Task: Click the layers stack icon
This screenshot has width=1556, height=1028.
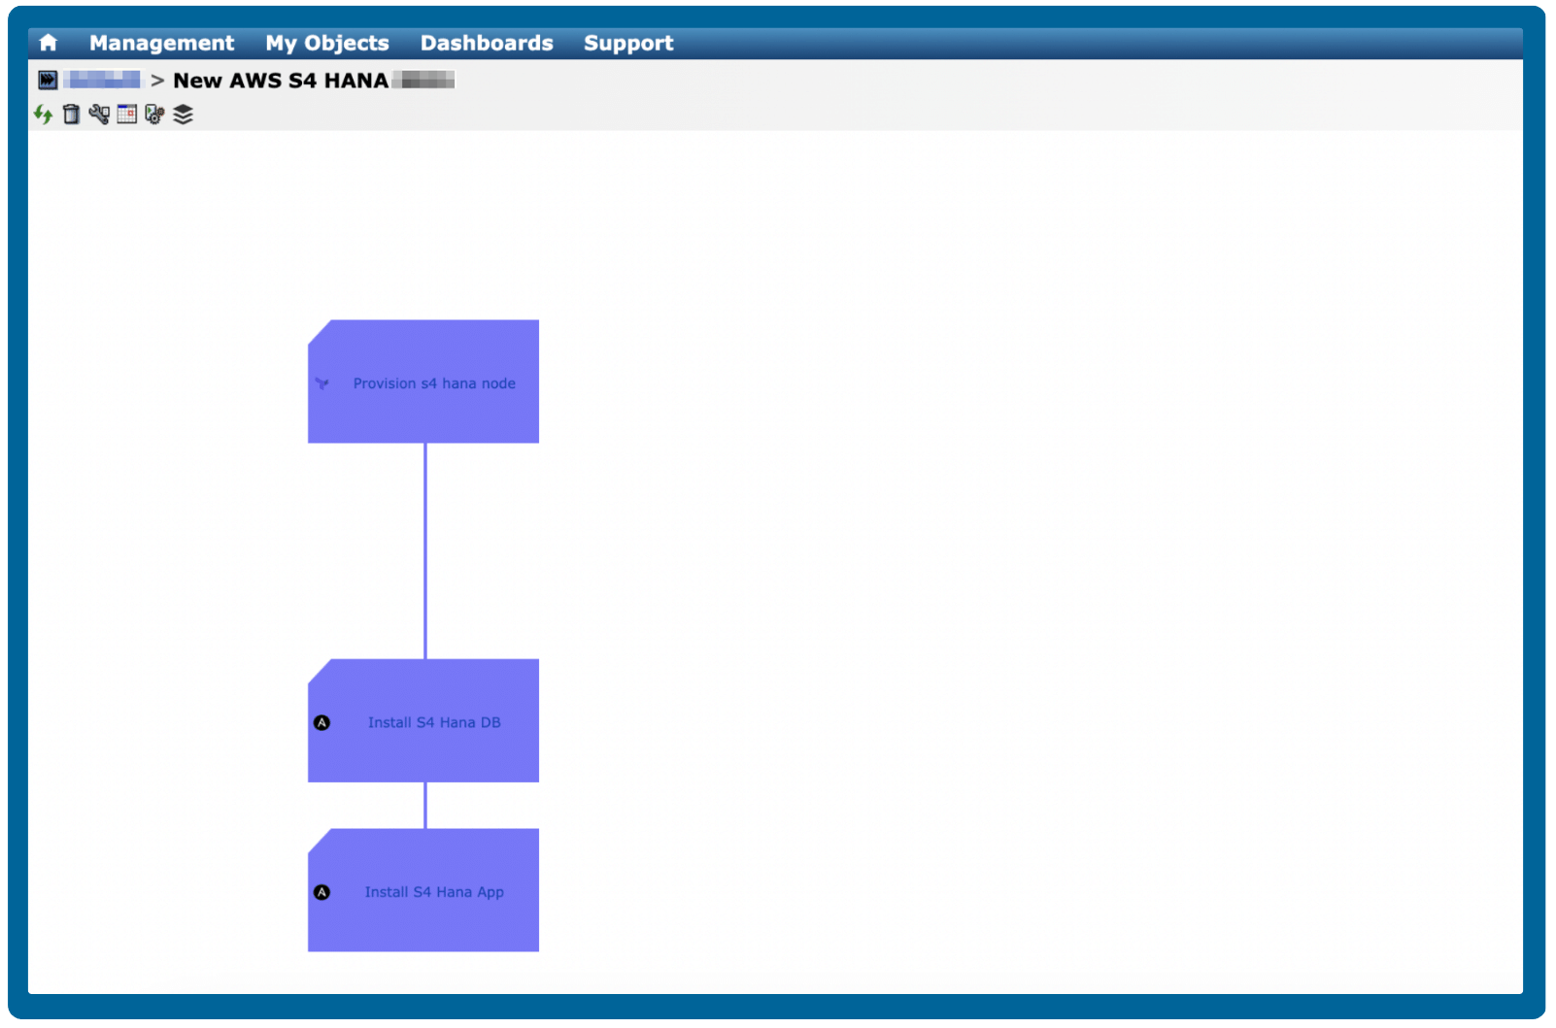Action: tap(182, 114)
